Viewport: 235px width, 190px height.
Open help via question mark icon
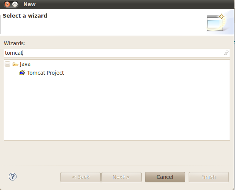pos(13,177)
